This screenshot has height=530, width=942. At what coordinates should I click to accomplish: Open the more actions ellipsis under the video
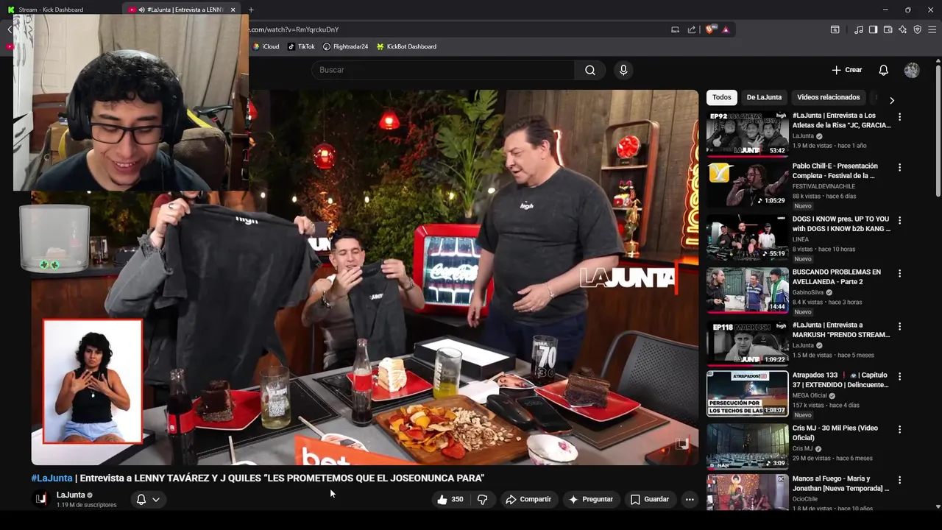coord(690,499)
